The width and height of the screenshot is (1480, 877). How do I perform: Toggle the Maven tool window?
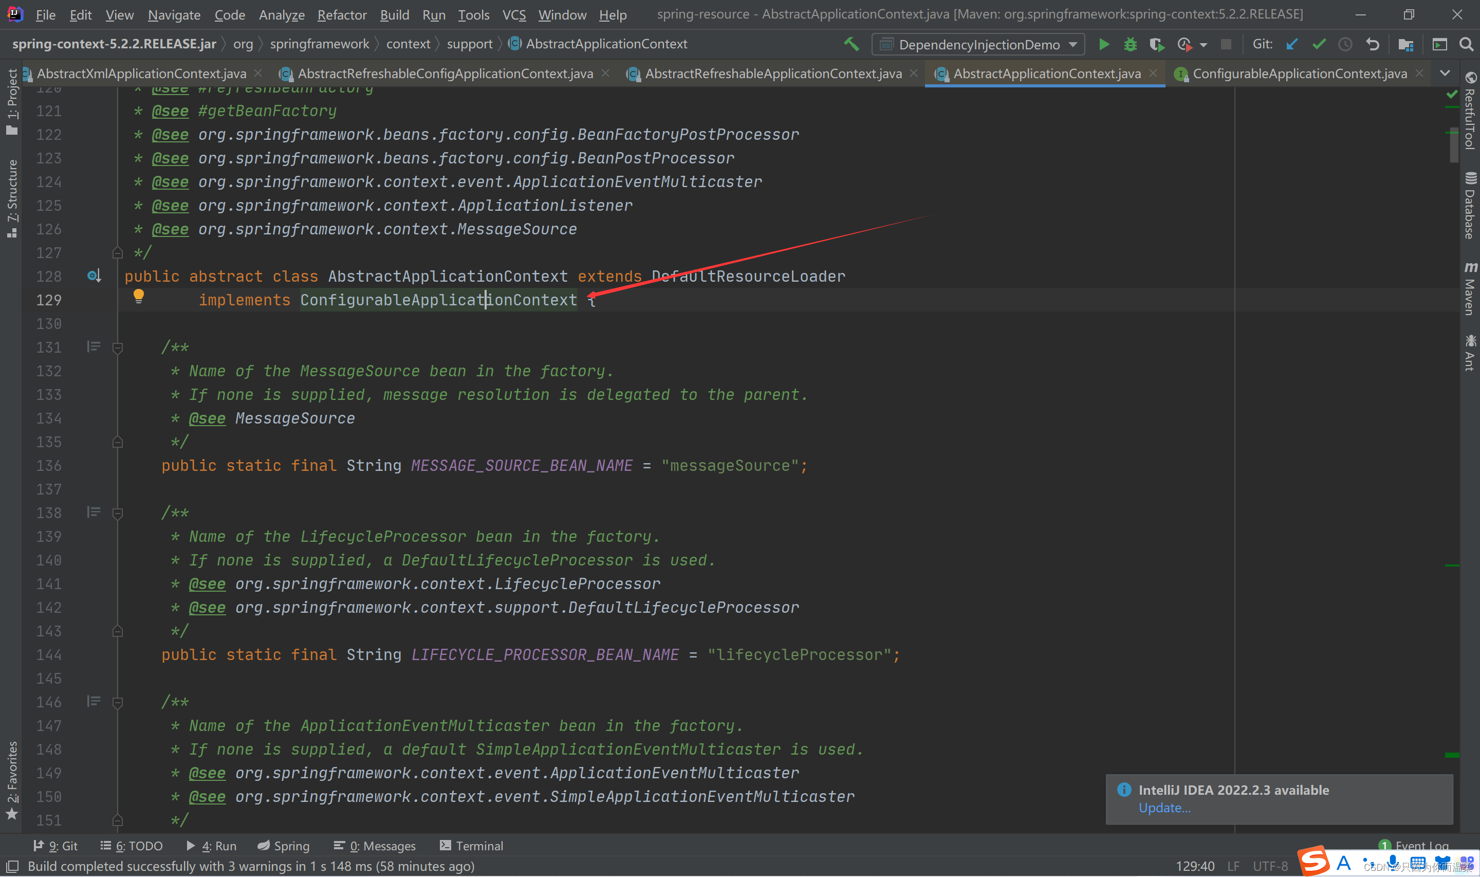(1469, 289)
